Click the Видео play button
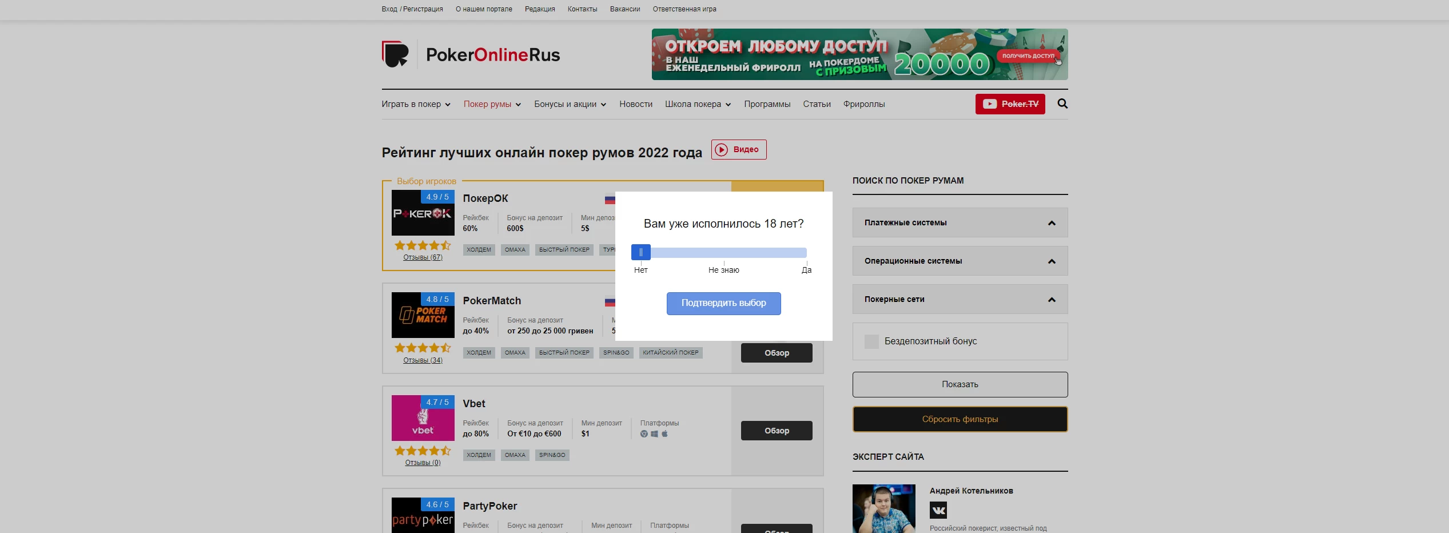Screen dimensions: 1449x533 739,149
